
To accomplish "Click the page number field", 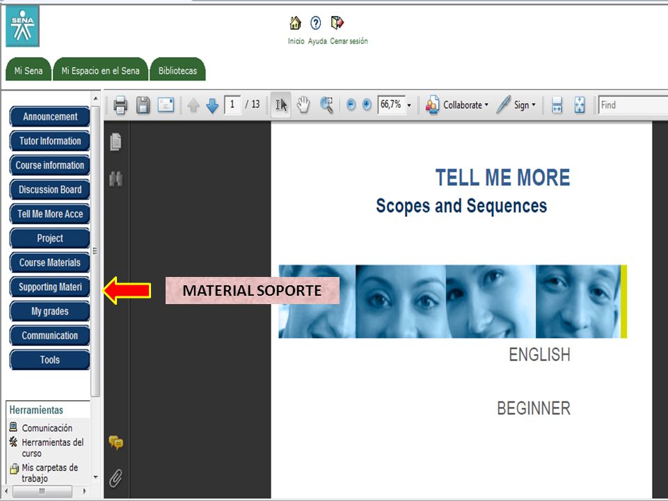I will click(232, 104).
